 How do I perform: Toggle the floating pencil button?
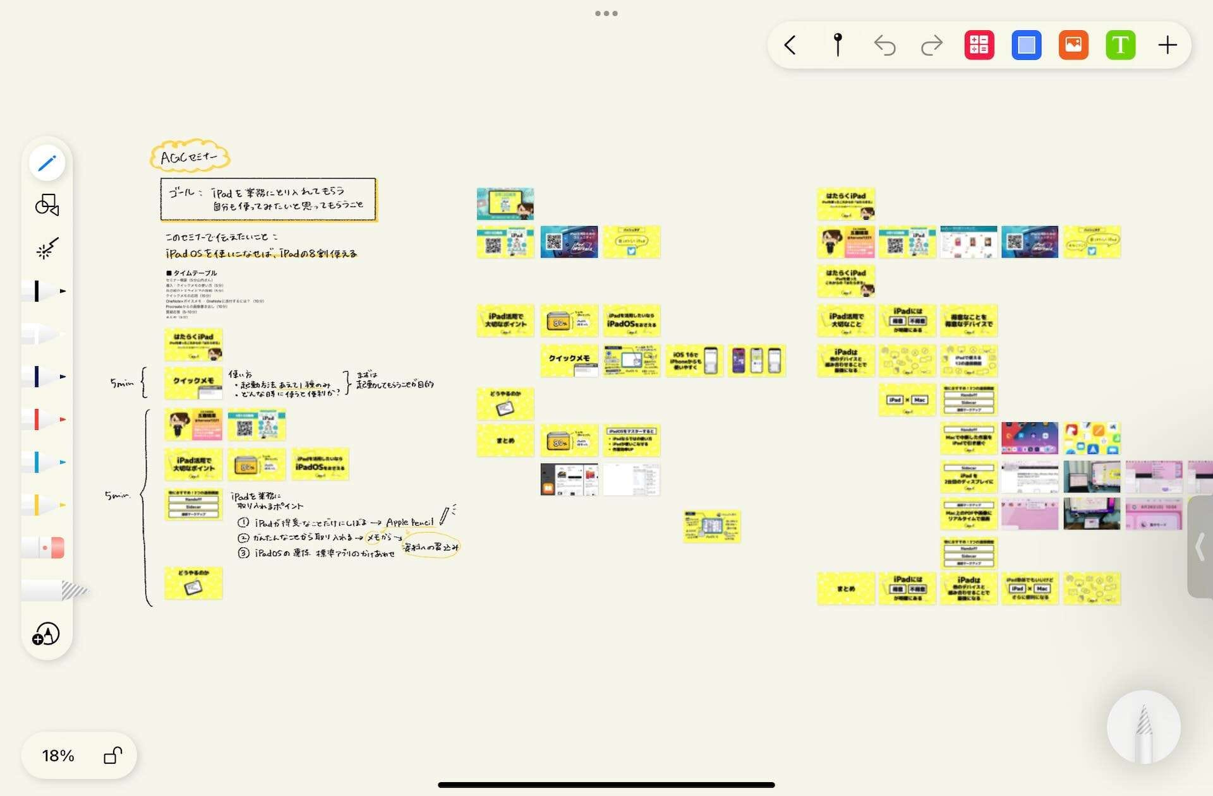point(1144,727)
